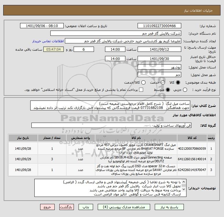Click the جزئیات اطلاعات نیاز page title
Viewport: 224px width, 217px height.
pos(198,10)
